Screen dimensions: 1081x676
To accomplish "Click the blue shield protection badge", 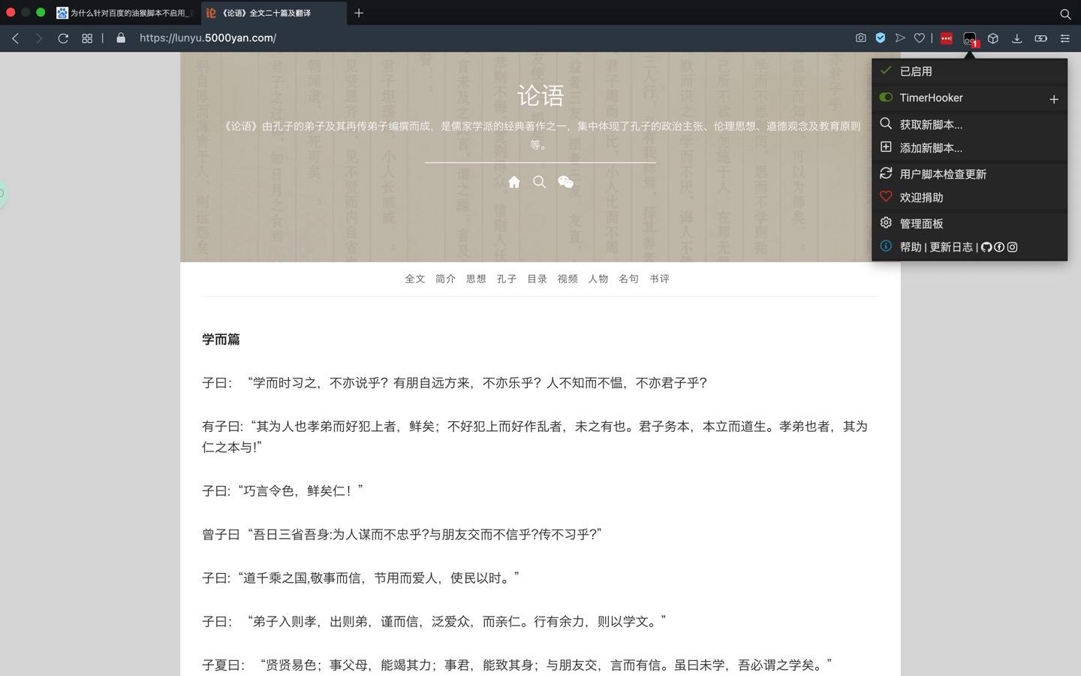I will (880, 38).
